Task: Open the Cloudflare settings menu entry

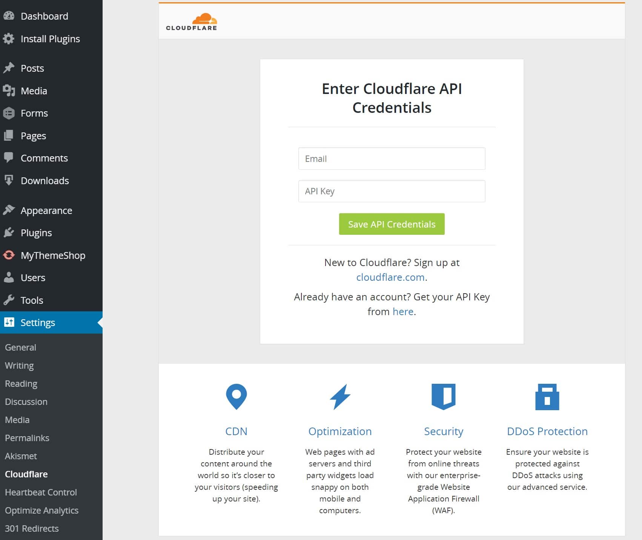Action: click(26, 474)
